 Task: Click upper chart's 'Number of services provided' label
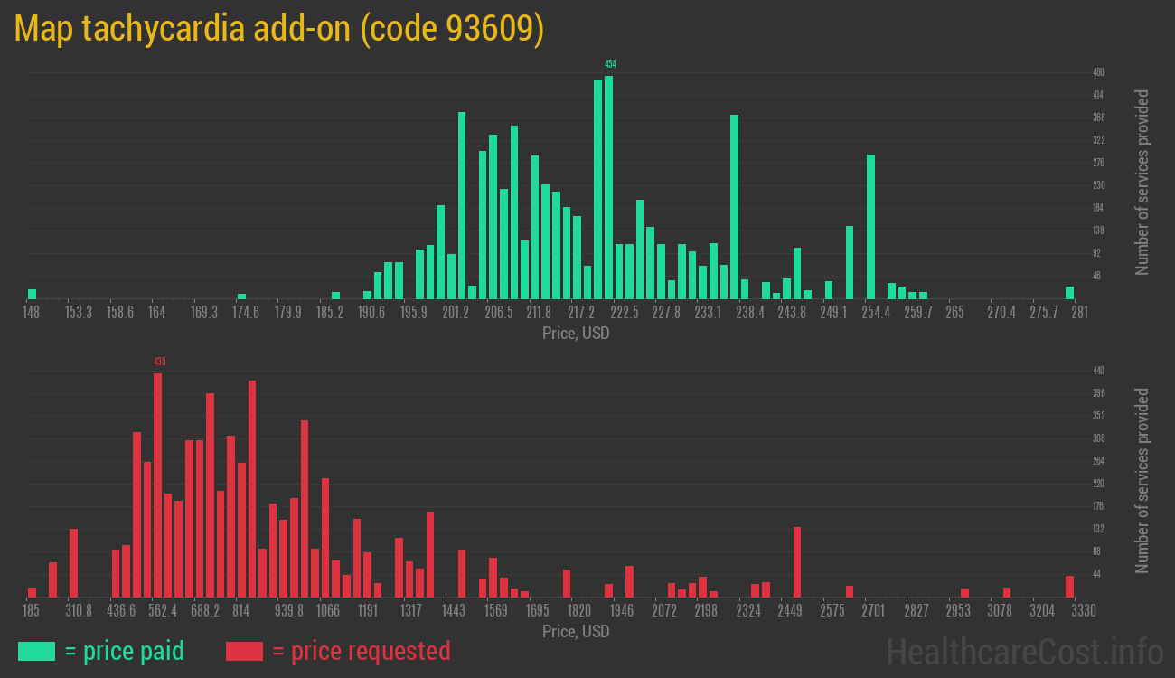pos(1142,183)
